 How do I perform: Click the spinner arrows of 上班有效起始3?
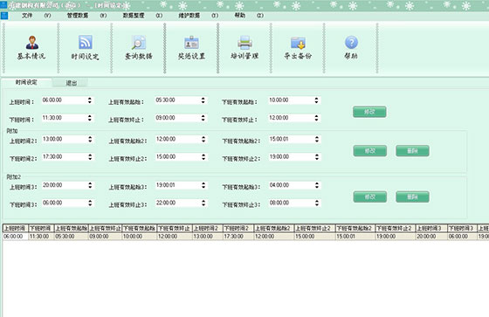(x=203, y=185)
